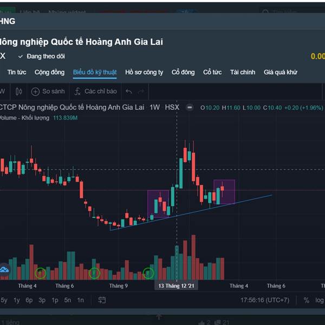
Task: Toggle log scale mode
Action: tap(320, 300)
